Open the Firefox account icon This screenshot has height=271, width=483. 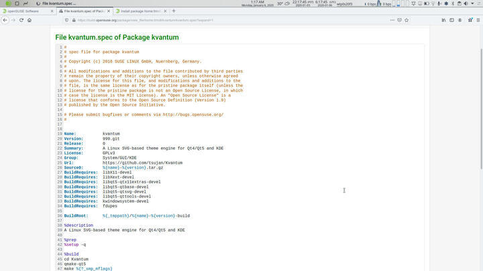pos(460,20)
